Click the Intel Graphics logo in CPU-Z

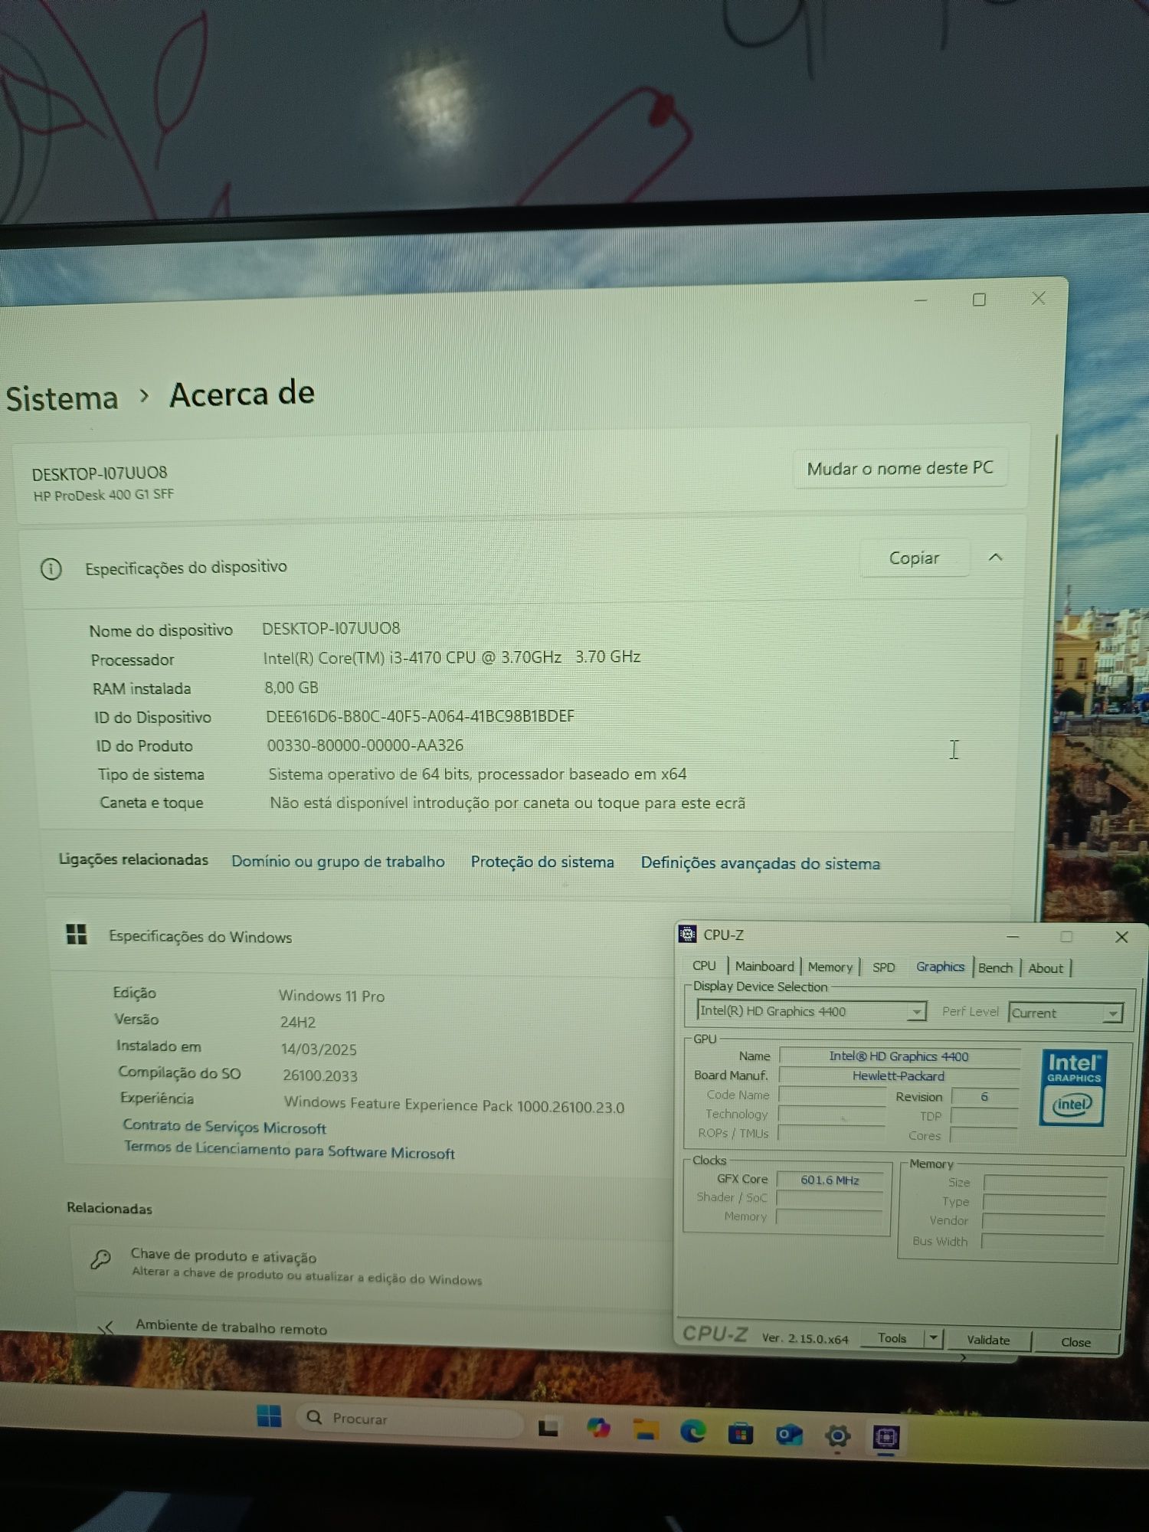click(1072, 1088)
